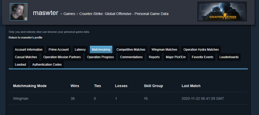Click the maswter profile avatar image

click(x=19, y=12)
